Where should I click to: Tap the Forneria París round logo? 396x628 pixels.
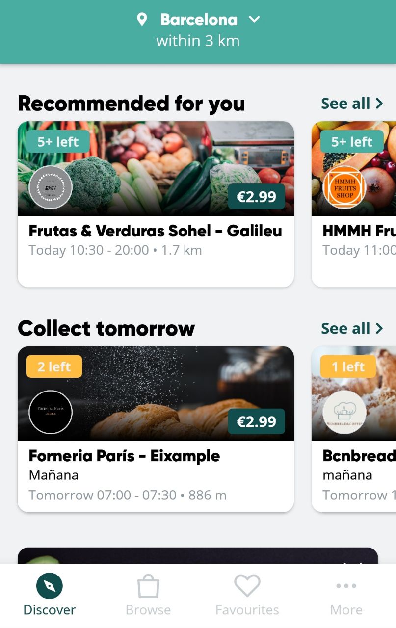[51, 412]
